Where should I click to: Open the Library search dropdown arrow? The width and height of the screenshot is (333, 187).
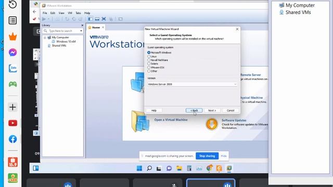81,31
